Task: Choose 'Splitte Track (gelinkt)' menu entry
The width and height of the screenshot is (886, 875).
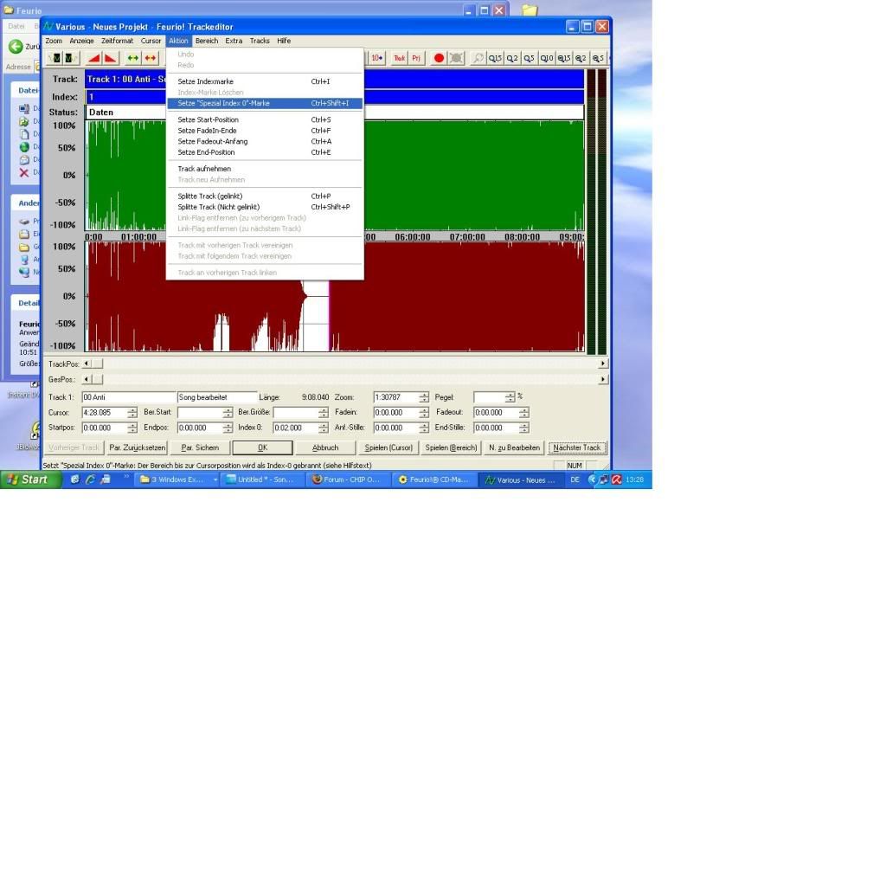Action: [x=209, y=196]
